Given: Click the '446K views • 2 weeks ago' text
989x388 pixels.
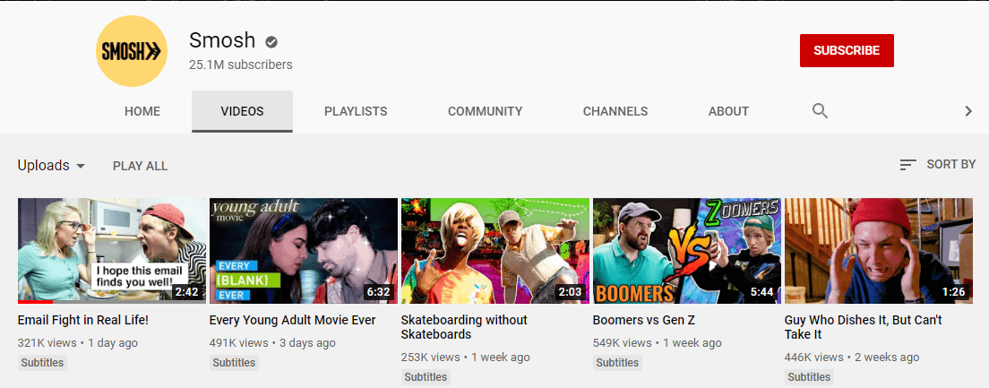Looking at the screenshot, I should [x=852, y=358].
